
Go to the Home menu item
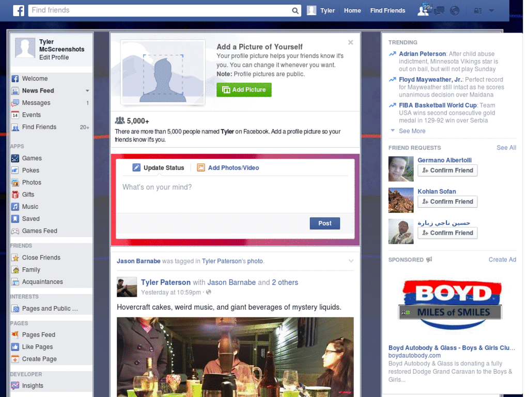[x=352, y=10]
